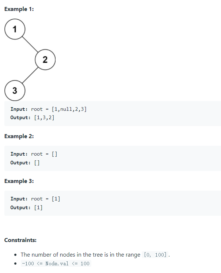Click the Input label in Example 1
The height and width of the screenshot is (273, 221).
pos(19,109)
